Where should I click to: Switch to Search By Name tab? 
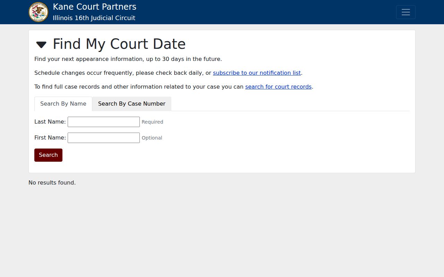(63, 104)
